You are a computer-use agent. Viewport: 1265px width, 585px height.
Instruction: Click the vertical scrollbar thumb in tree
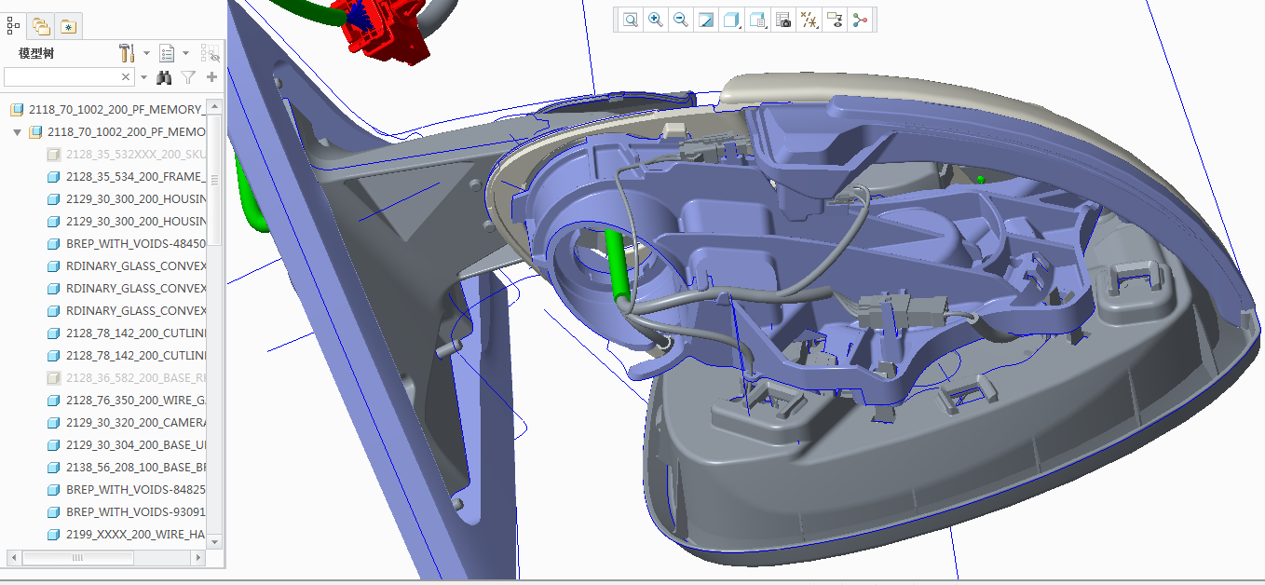click(215, 179)
